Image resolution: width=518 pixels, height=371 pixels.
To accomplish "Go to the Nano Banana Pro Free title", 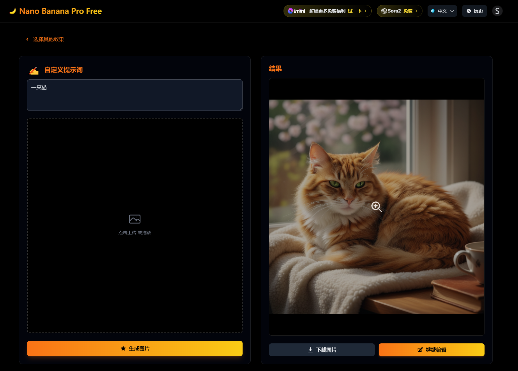I will coord(60,11).
